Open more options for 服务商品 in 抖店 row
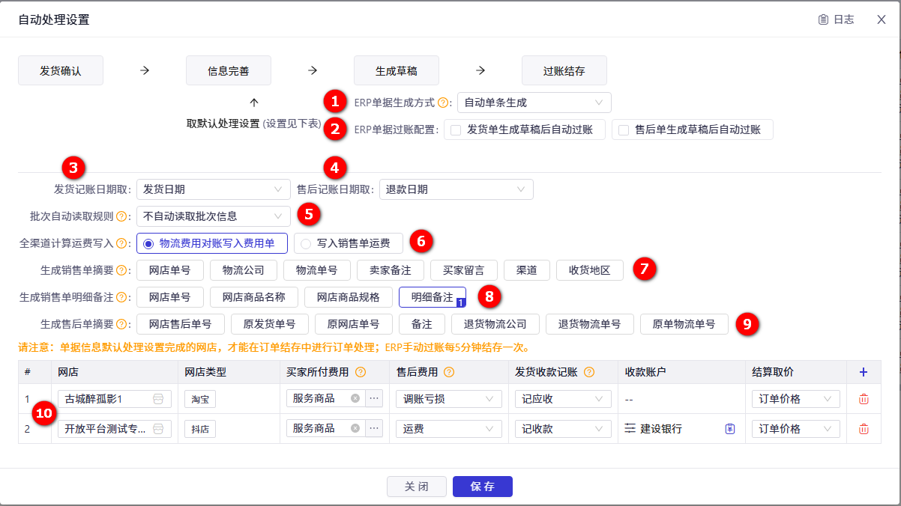 point(374,429)
